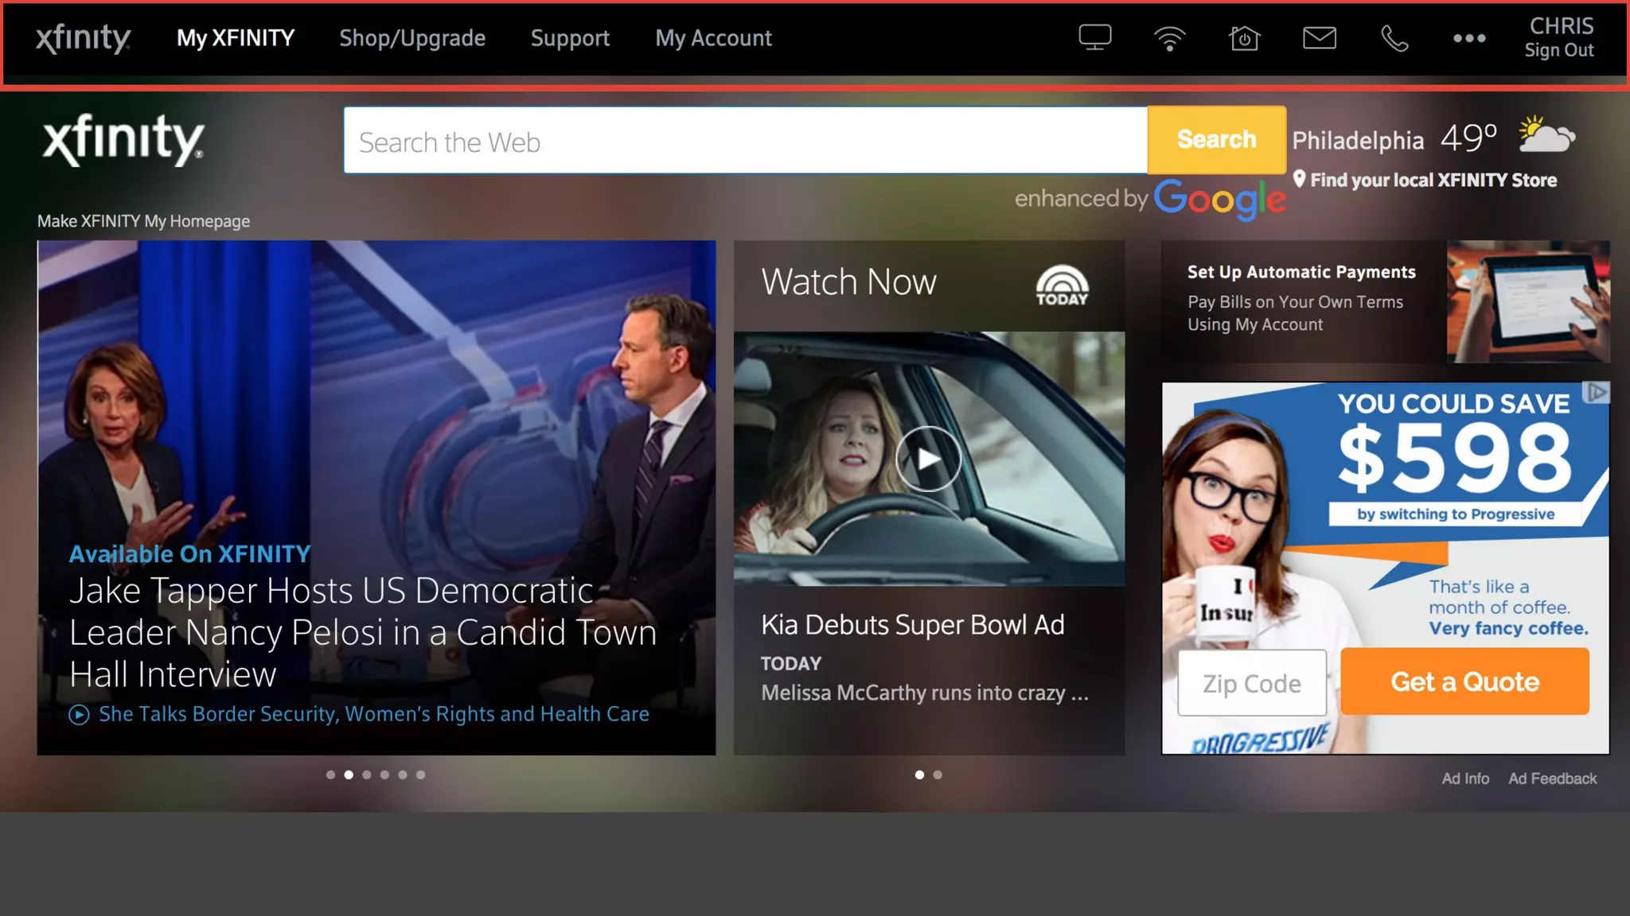Click Get a Quote button

coord(1464,681)
